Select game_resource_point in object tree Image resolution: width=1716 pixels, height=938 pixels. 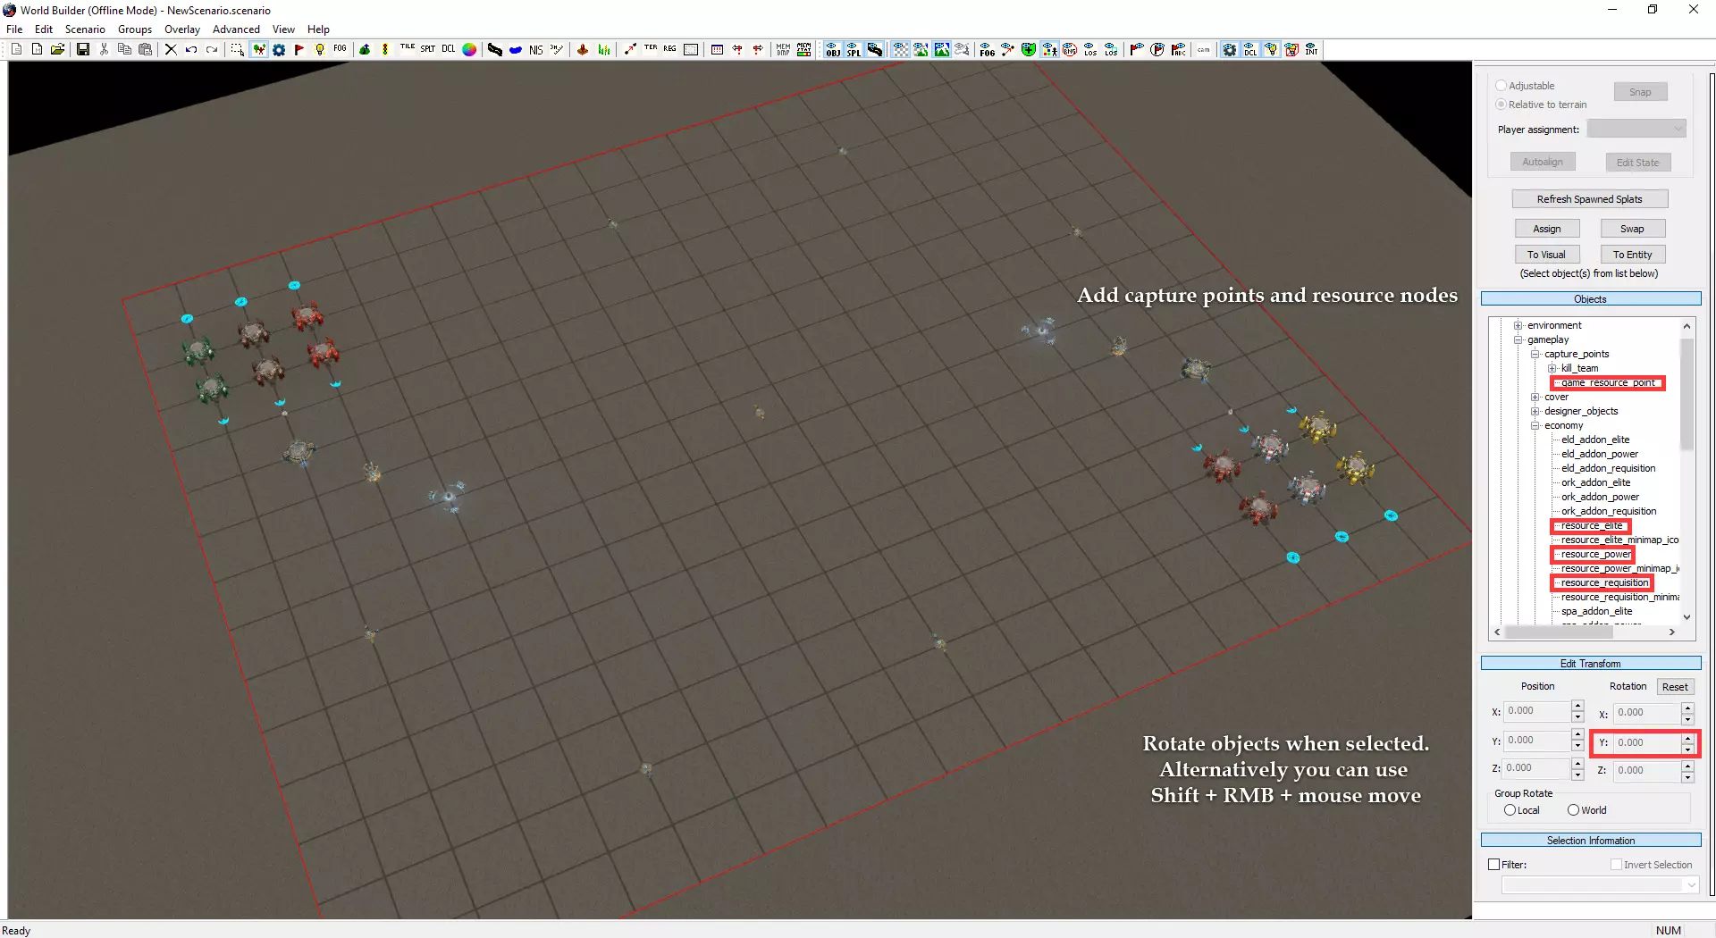pos(1608,382)
